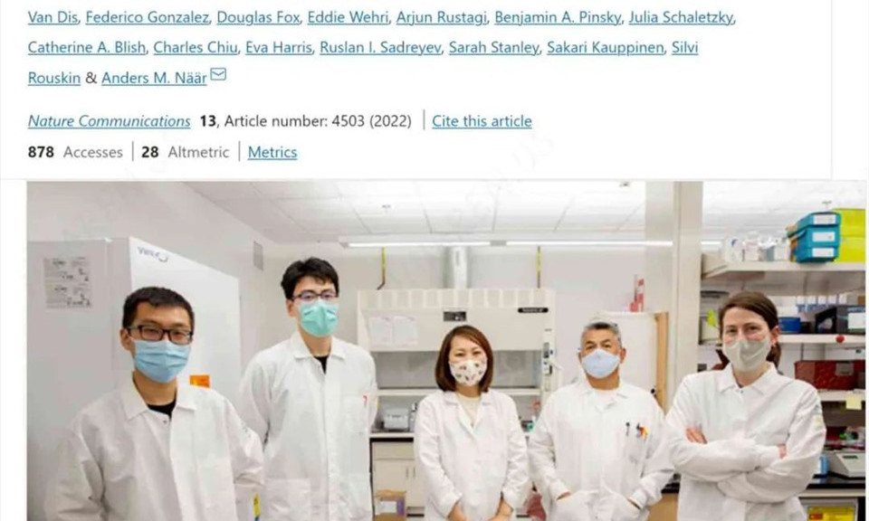This screenshot has width=869, height=521.
Task: Open the Nature Communications journal link
Action: (110, 121)
